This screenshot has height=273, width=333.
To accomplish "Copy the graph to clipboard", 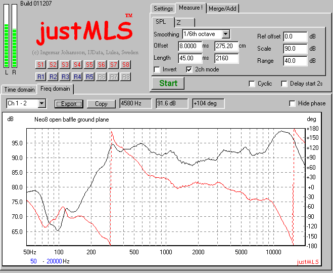I will 101,104.
